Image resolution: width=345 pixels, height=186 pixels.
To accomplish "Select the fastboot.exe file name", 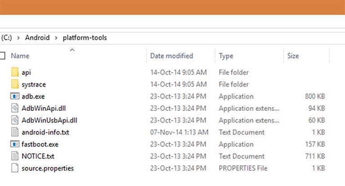I will [40, 144].
